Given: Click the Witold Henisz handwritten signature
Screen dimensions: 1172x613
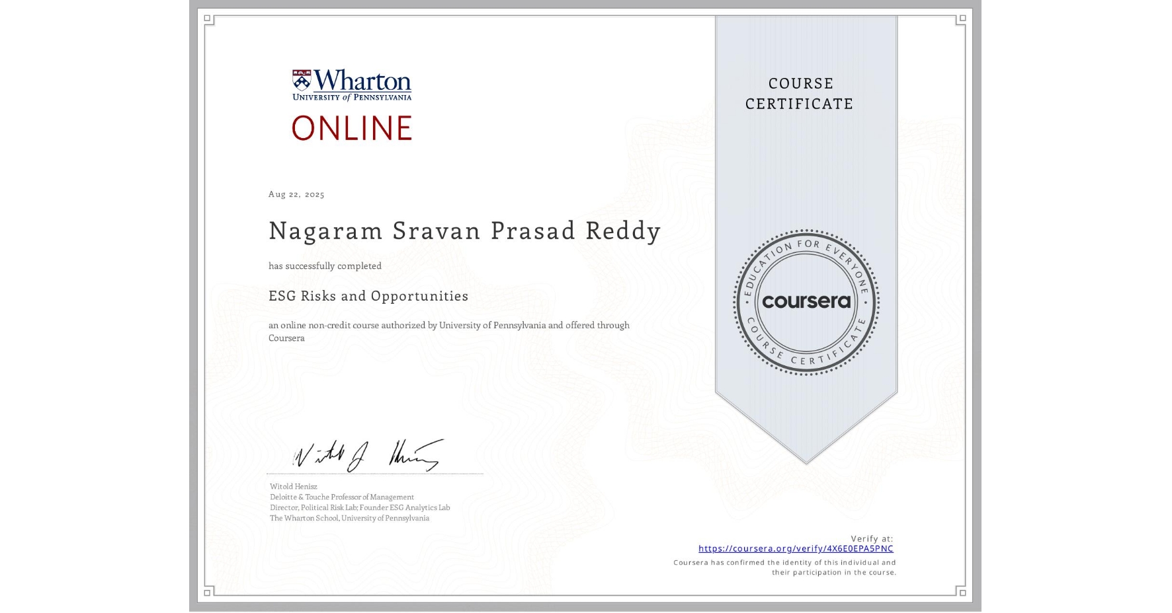Looking at the screenshot, I should pos(368,455).
